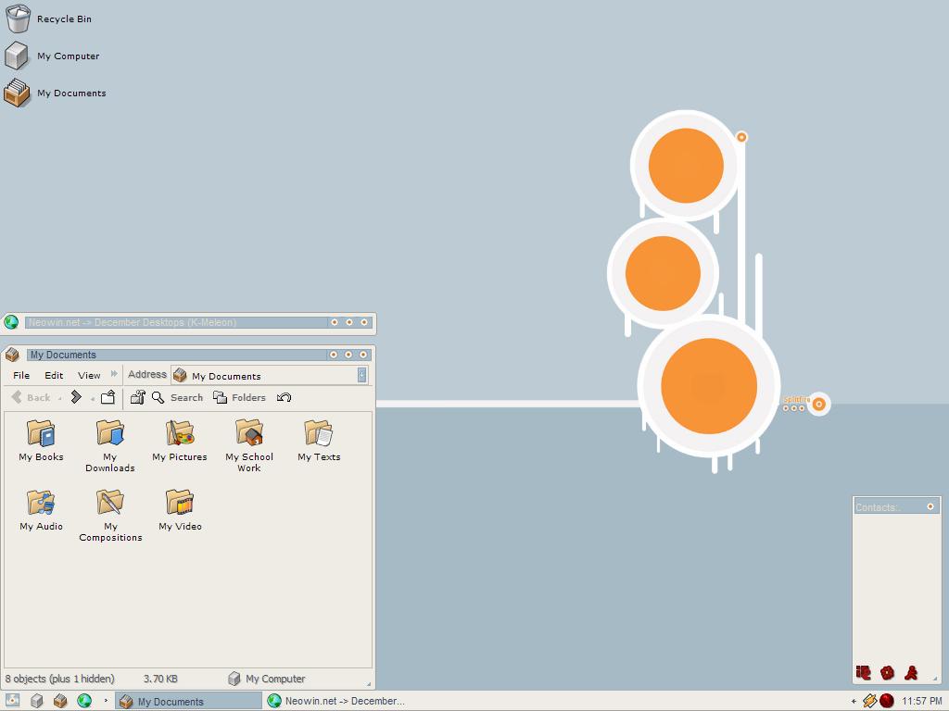
Task: Click the Up folder toolbar icon
Action: point(108,397)
